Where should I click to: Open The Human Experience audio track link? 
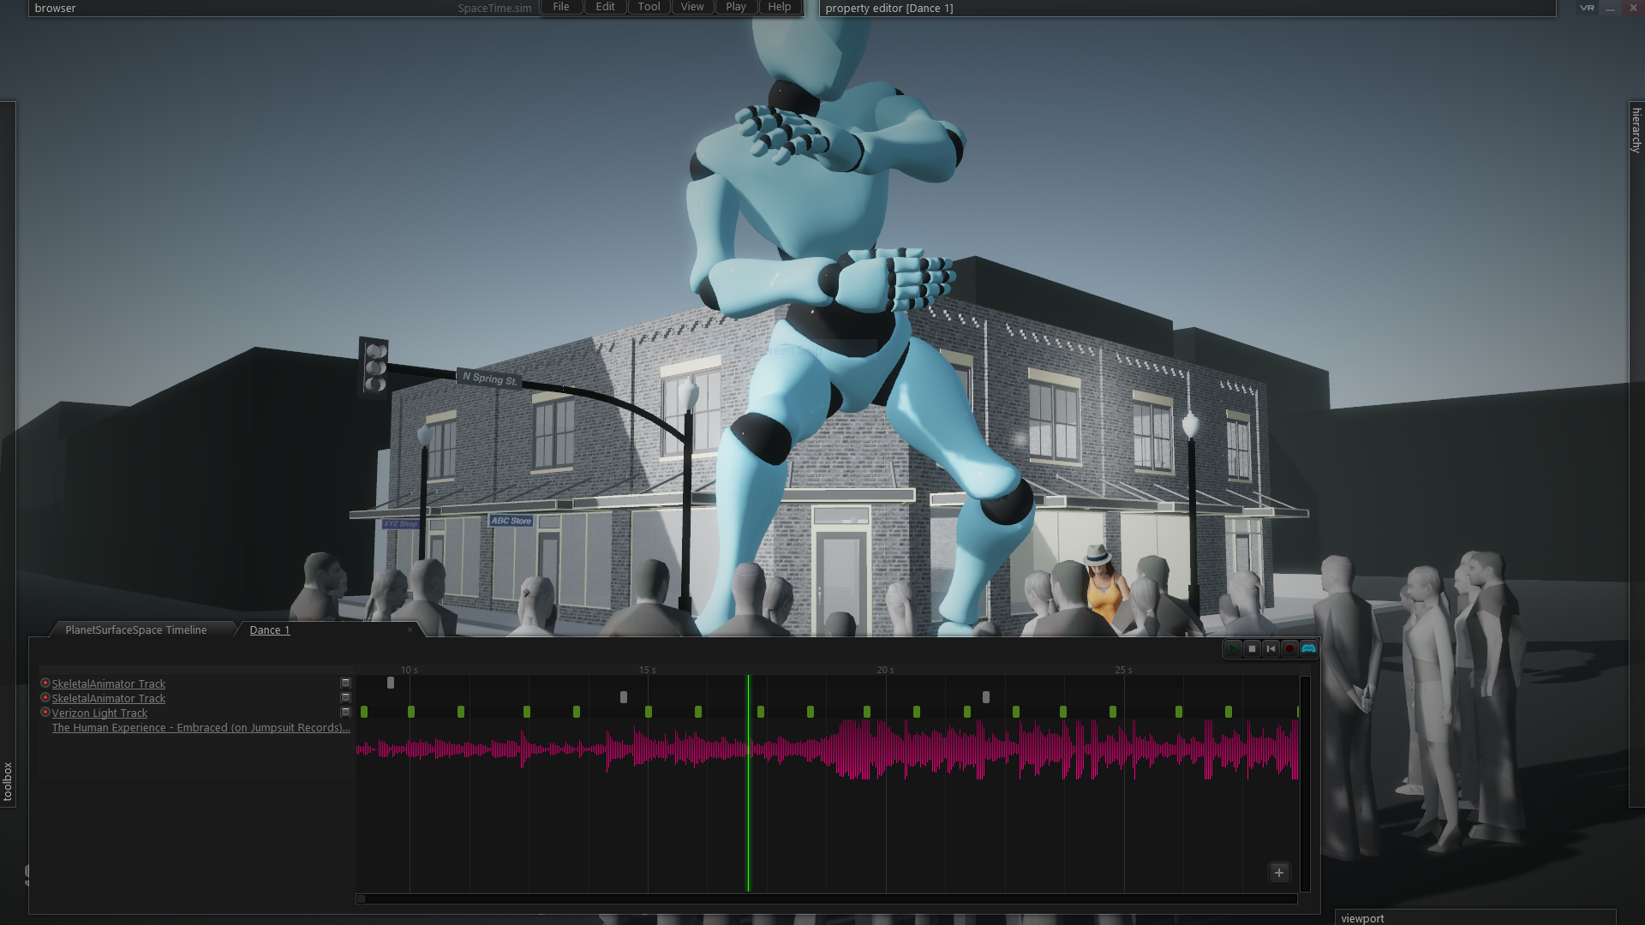[x=200, y=728]
